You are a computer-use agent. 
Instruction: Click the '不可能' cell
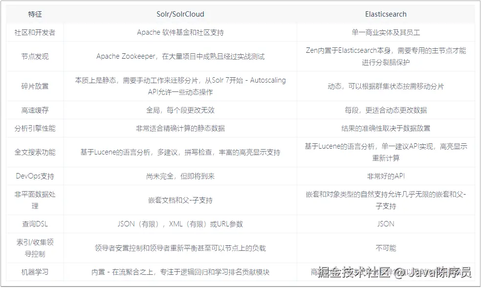pyautogui.click(x=386, y=248)
